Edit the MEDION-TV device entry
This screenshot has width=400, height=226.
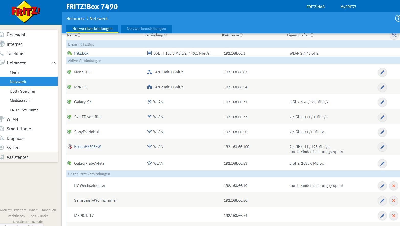click(x=382, y=216)
